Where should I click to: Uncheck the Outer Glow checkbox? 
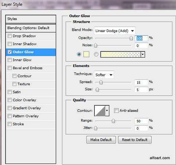coord(9,52)
